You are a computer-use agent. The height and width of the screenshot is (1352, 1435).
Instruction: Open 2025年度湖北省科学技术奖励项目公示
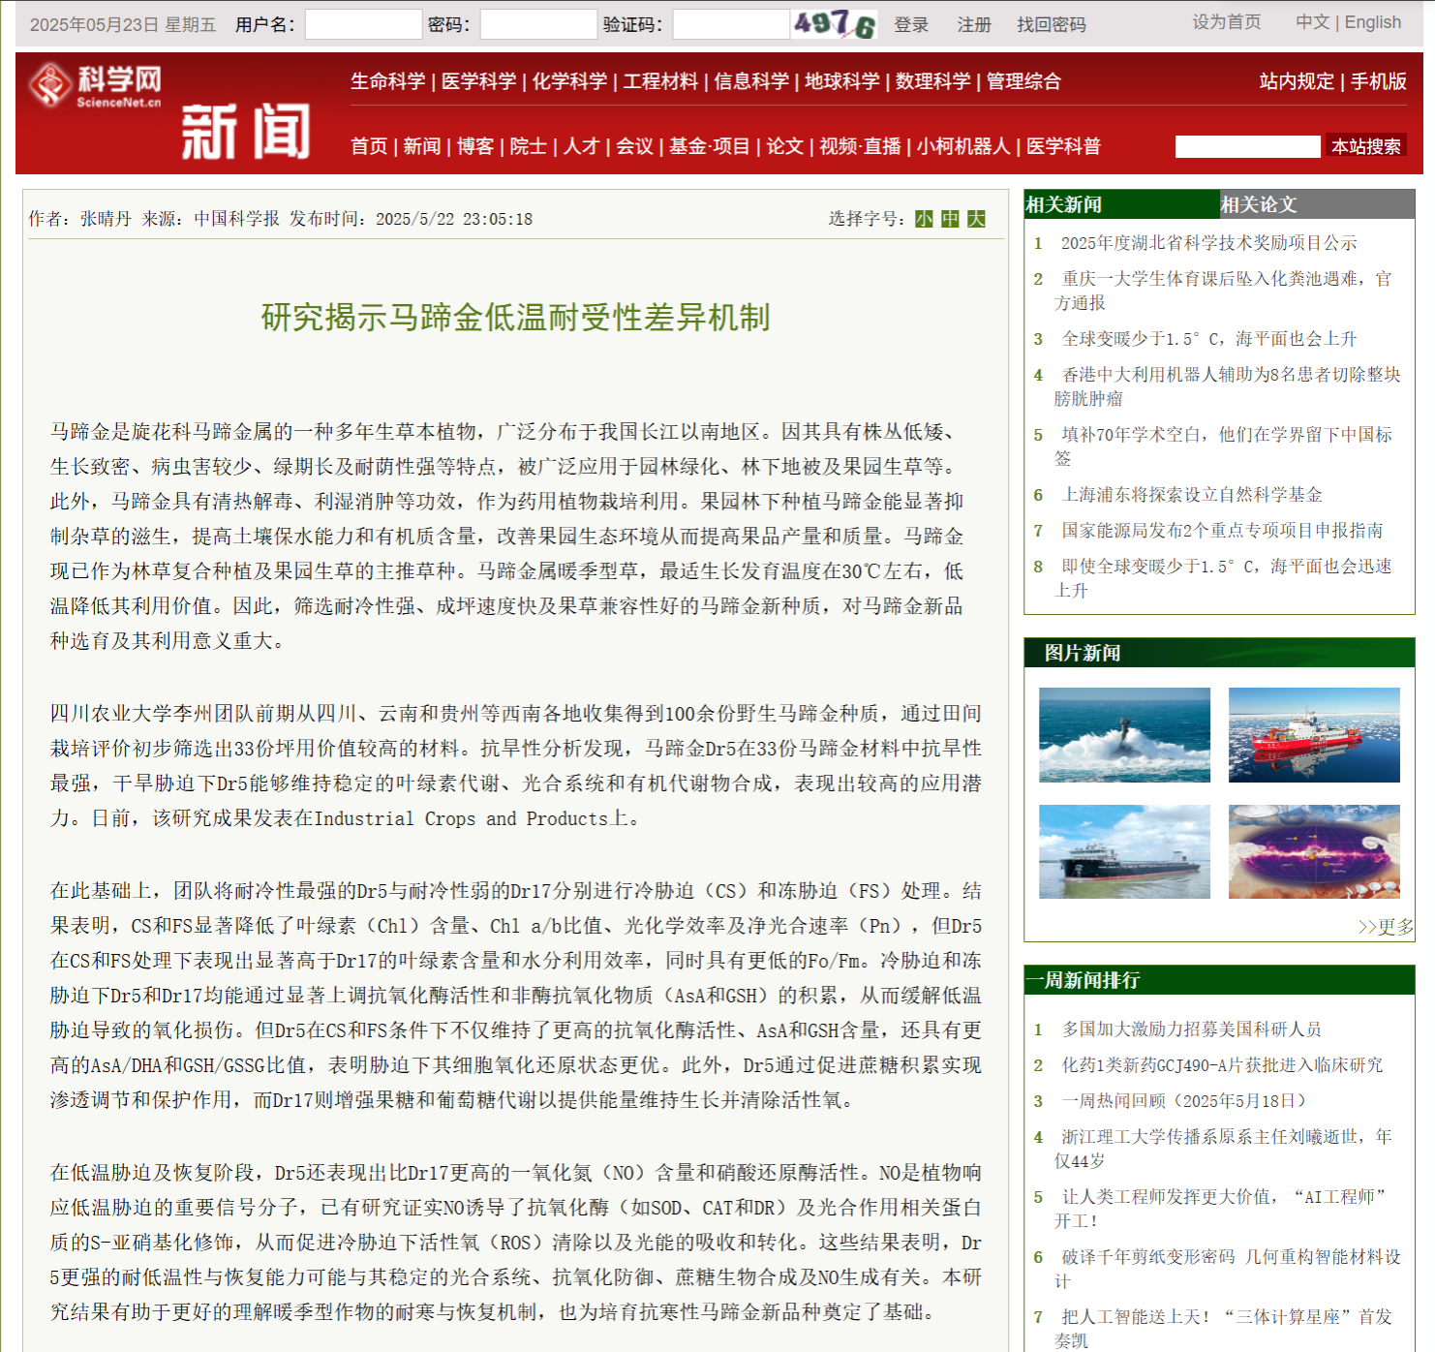tap(1208, 243)
